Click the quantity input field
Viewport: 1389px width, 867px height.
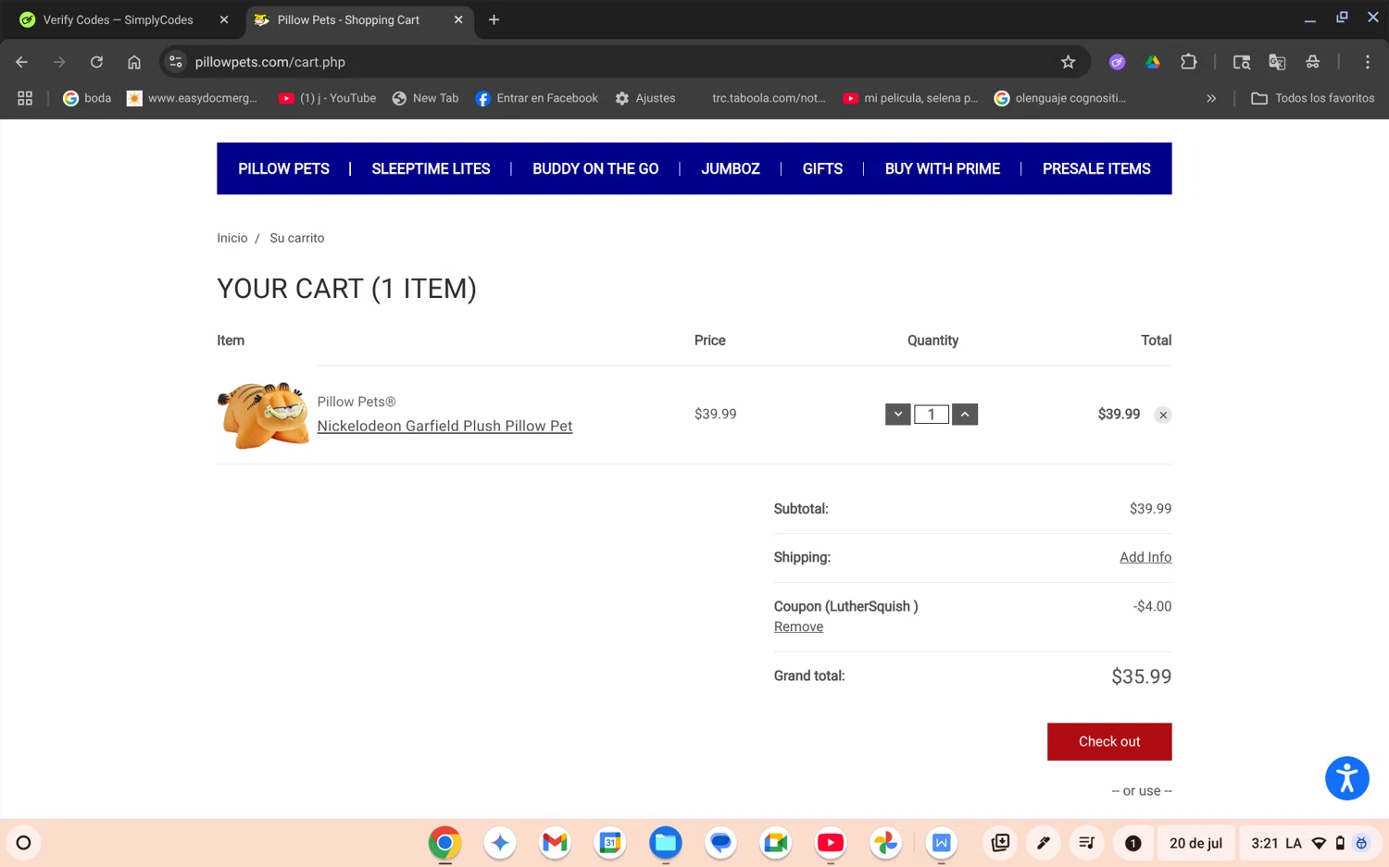click(932, 415)
